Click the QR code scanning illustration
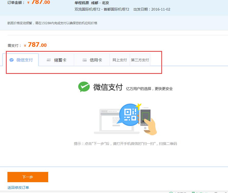This screenshot has height=193, width=228. point(125,119)
